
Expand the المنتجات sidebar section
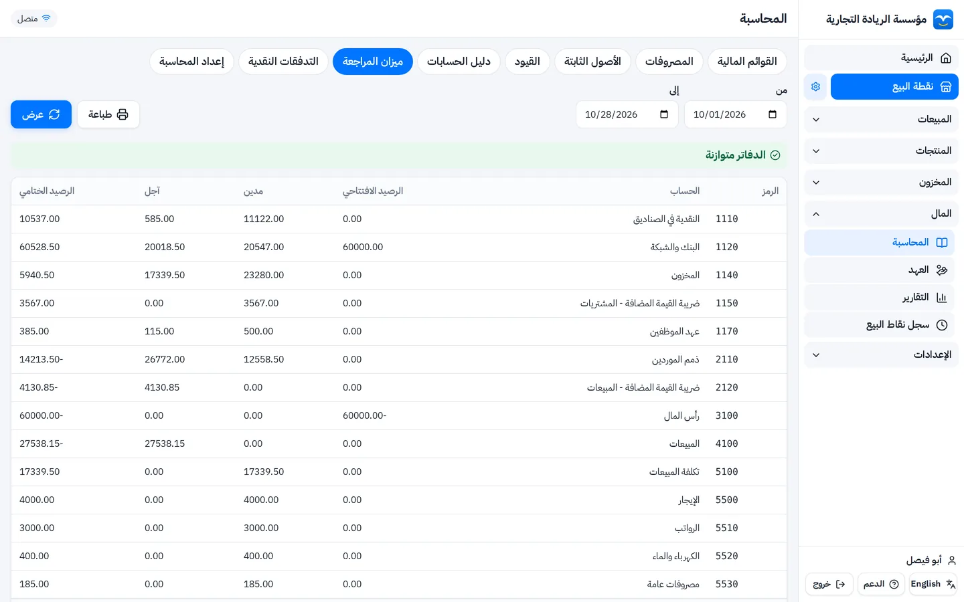(881, 151)
